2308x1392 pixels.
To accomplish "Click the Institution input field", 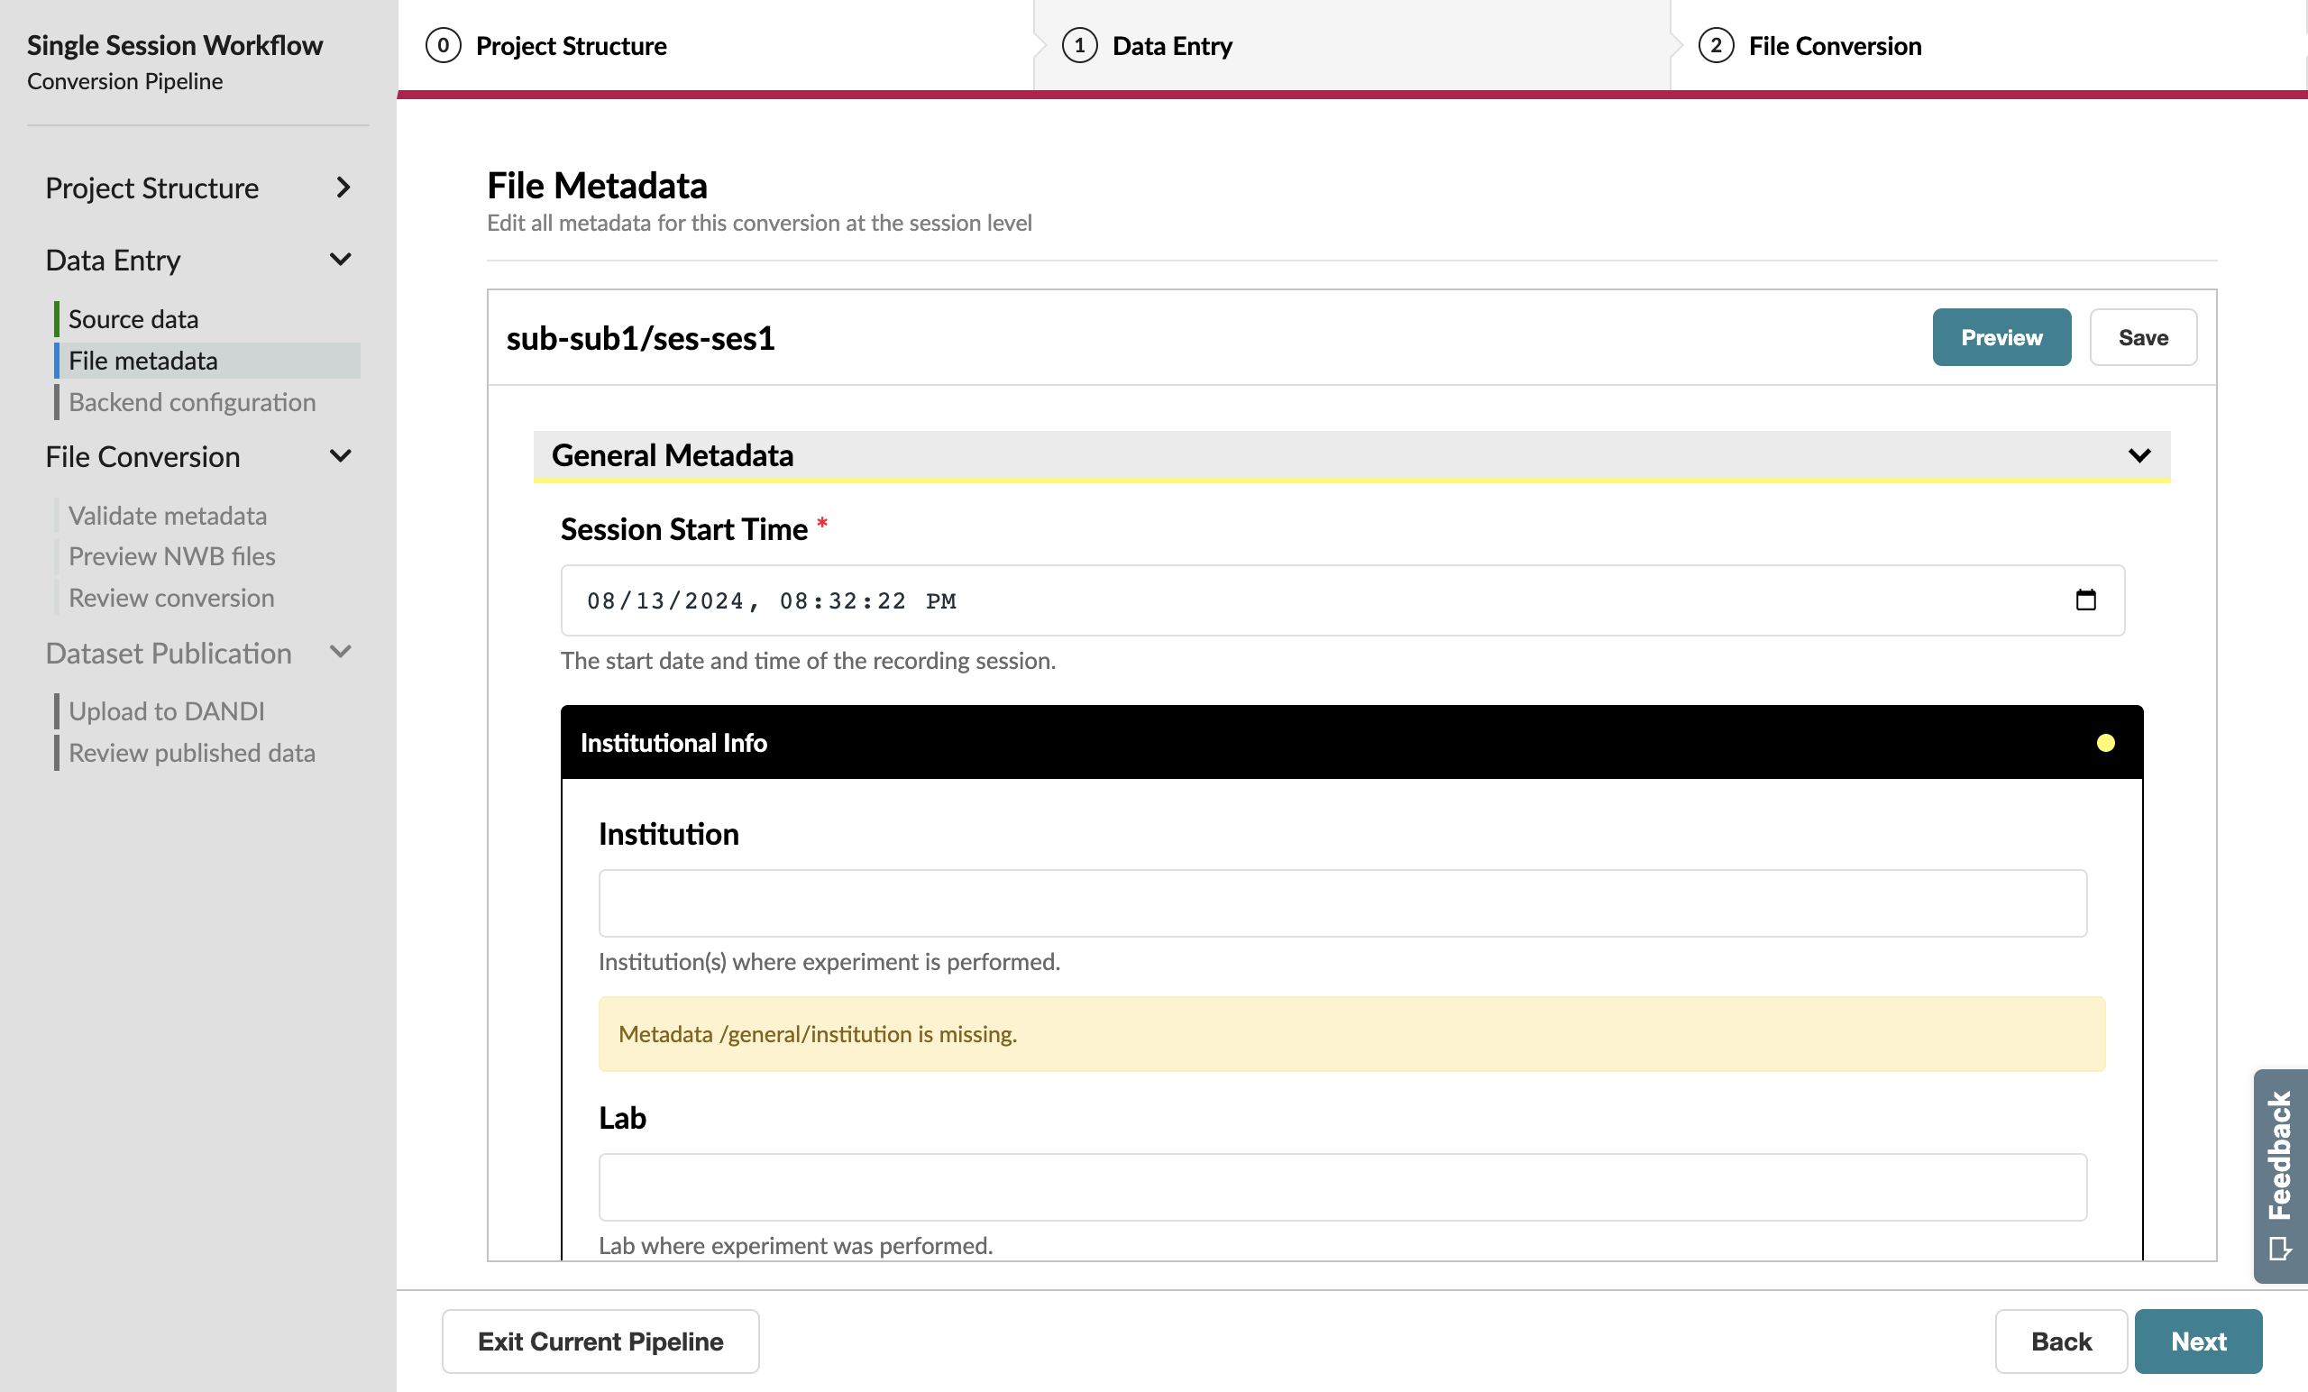I will click(x=1342, y=903).
